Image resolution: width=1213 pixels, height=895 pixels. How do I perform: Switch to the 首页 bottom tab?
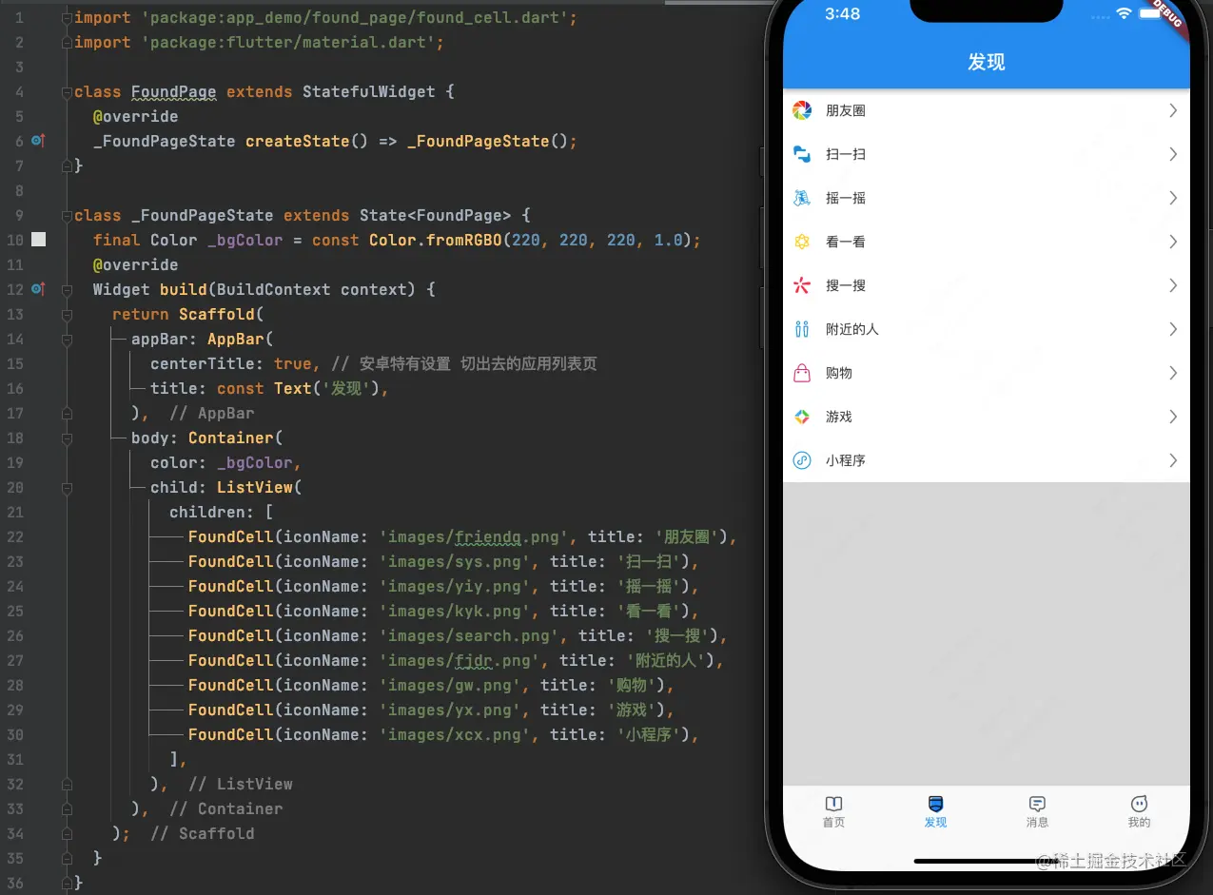click(833, 812)
